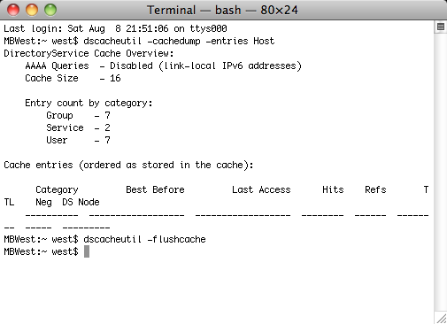
Task: Click the User count entry
Action: point(78,140)
